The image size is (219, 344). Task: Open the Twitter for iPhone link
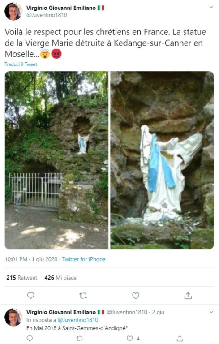click(84, 259)
